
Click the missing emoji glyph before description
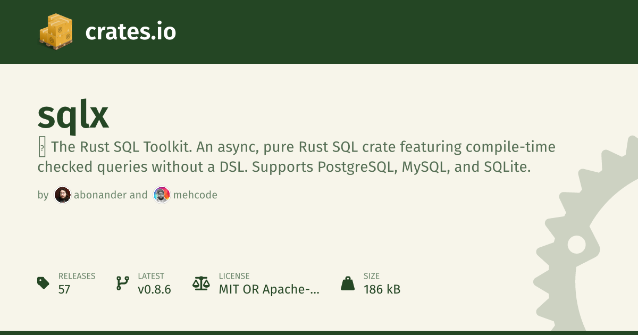point(42,148)
